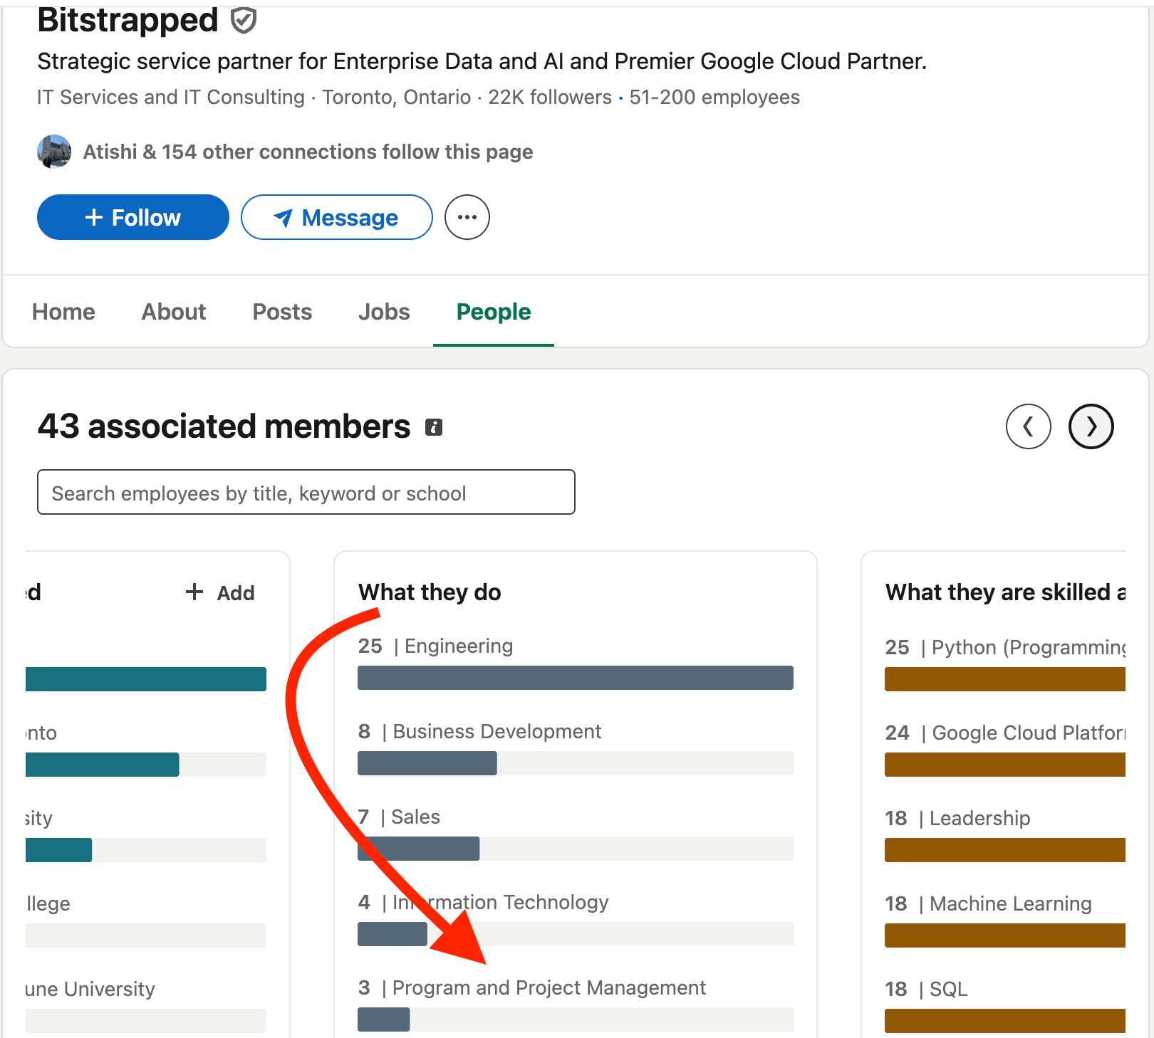Filter members by Business Development
Image resolution: width=1154 pixels, height=1038 pixels.
tap(575, 762)
